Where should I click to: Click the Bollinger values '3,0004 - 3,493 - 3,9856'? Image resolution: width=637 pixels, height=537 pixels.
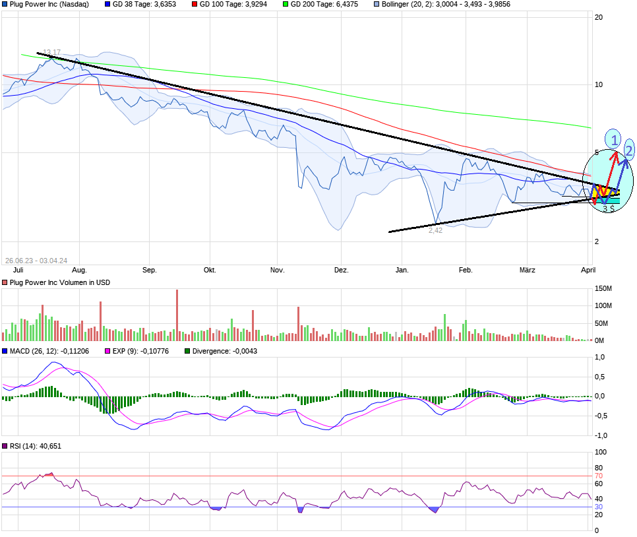pos(473,4)
